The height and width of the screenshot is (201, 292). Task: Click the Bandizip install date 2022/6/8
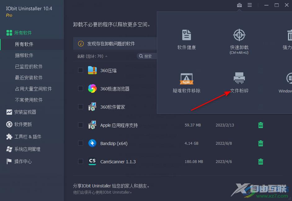(x=224, y=143)
